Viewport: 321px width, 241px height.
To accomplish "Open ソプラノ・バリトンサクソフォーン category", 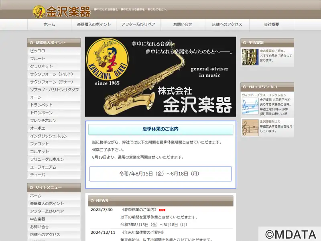I will [54, 94].
